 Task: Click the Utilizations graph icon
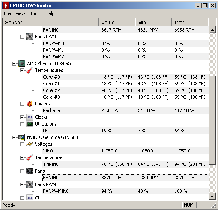click(30, 124)
